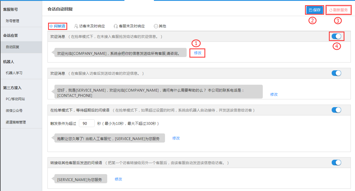The height and width of the screenshot is (191, 355).
Task: Click the 90 seconds trigger input field
Action: [87, 123]
